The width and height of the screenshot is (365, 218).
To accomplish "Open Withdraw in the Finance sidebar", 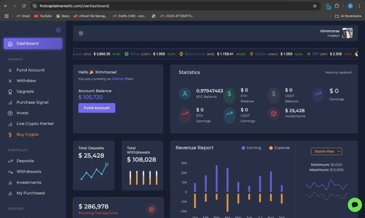I will pyautogui.click(x=26, y=81).
